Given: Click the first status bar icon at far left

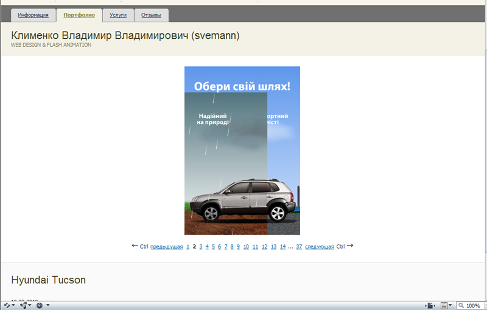Looking at the screenshot, I should [x=7, y=305].
